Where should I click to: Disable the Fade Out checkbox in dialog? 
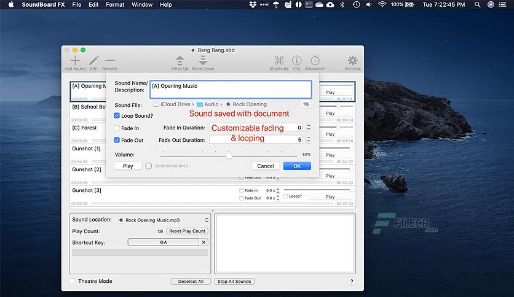tap(117, 140)
